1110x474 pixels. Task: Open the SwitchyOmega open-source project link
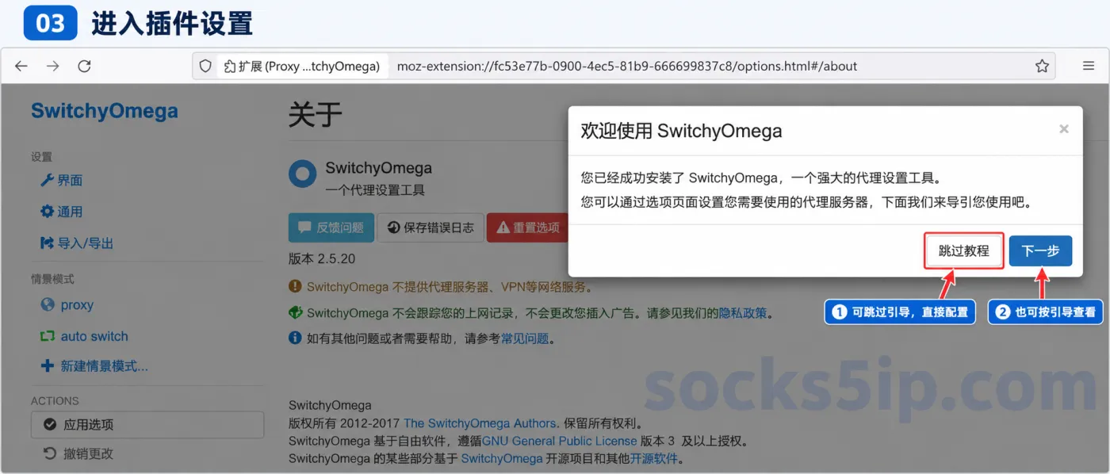(502, 459)
